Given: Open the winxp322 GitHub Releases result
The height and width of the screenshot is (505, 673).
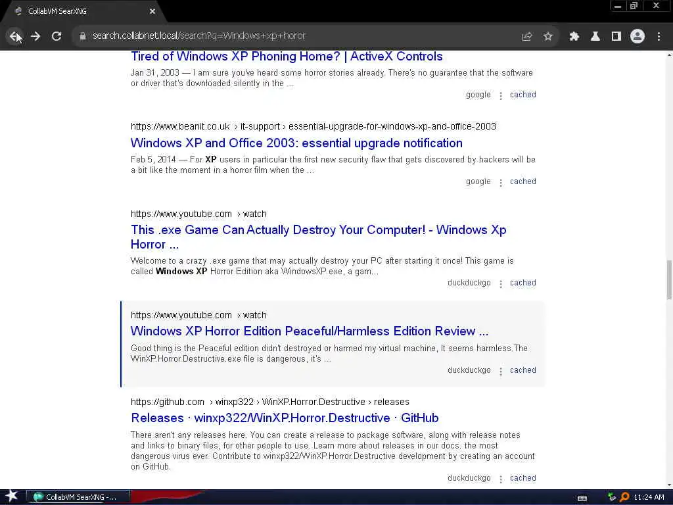Looking at the screenshot, I should click(285, 418).
